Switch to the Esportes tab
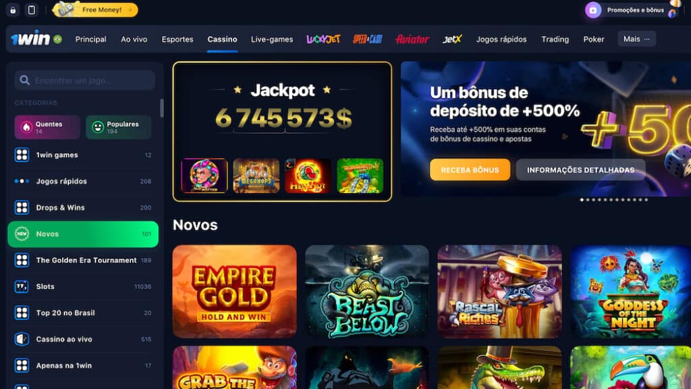Image resolution: width=691 pixels, height=389 pixels. click(x=177, y=39)
